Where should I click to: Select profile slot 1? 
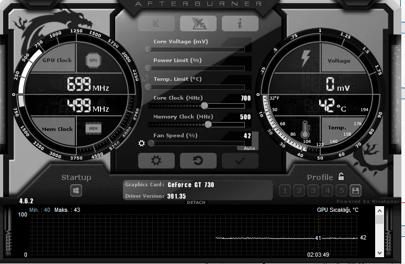[x=285, y=190]
